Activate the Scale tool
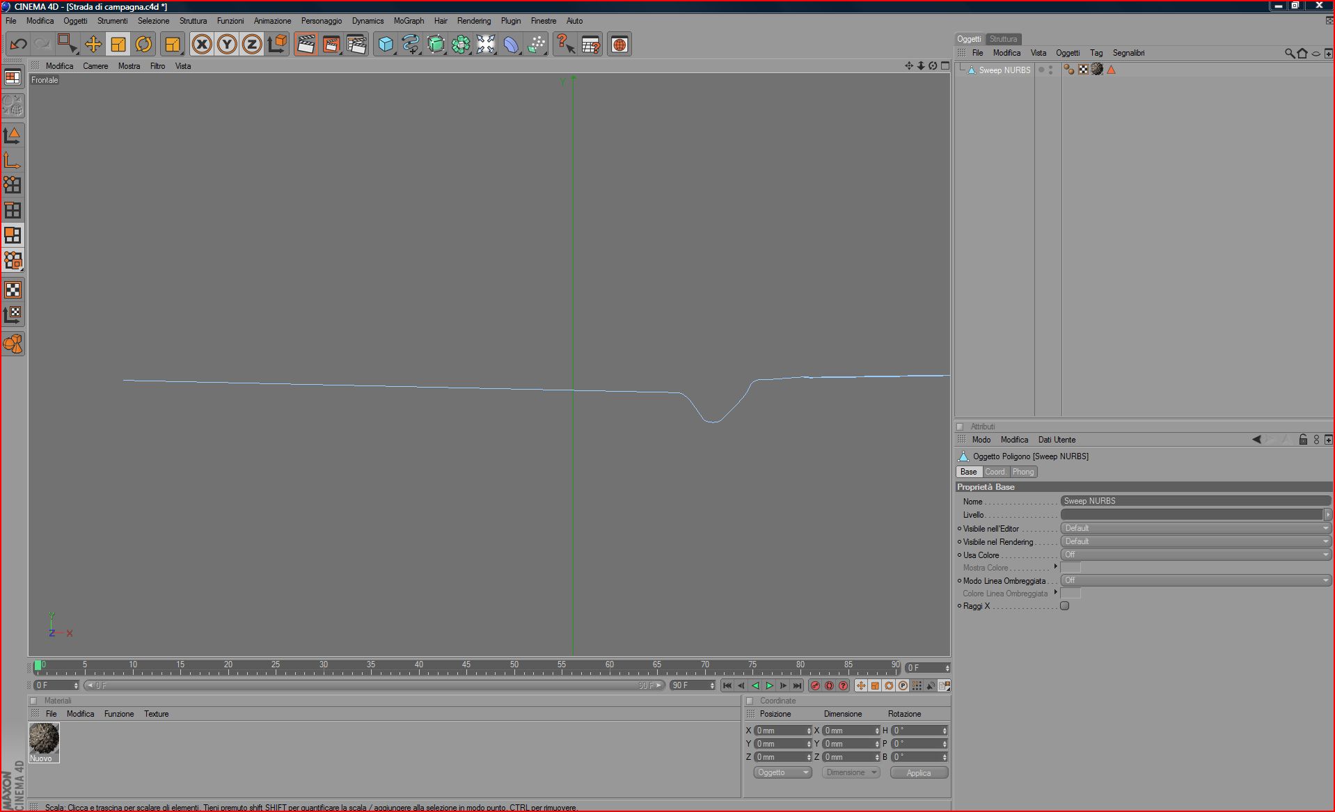Image resolution: width=1335 pixels, height=812 pixels. 118,45
